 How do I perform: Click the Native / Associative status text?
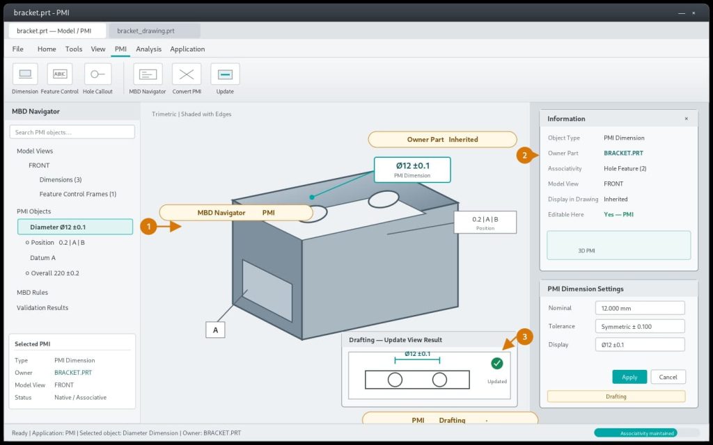(81, 397)
